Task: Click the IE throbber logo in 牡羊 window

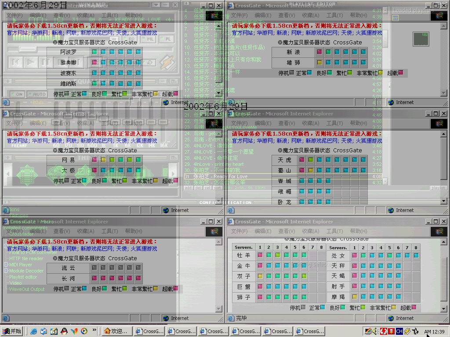Action: click(x=439, y=231)
